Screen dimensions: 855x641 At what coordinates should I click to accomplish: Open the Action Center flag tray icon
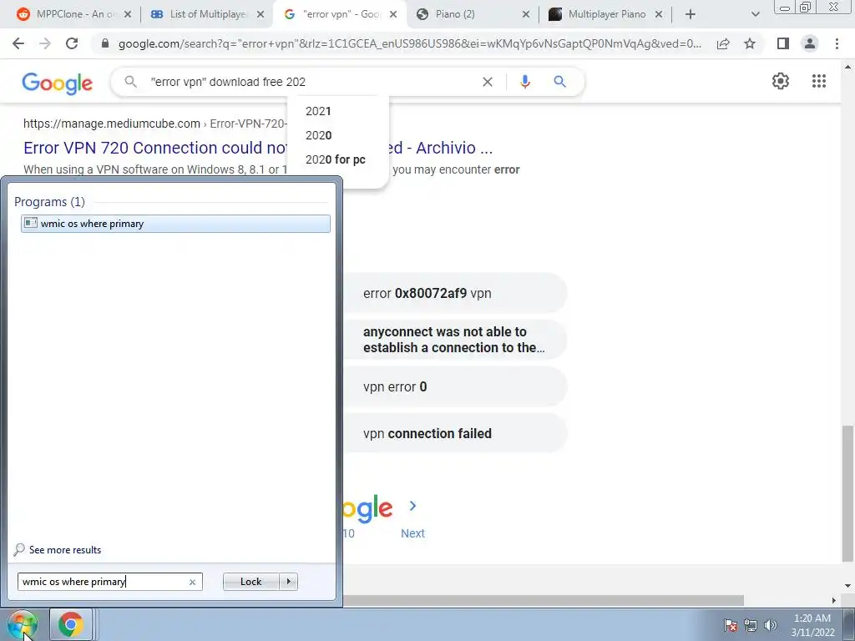731,625
